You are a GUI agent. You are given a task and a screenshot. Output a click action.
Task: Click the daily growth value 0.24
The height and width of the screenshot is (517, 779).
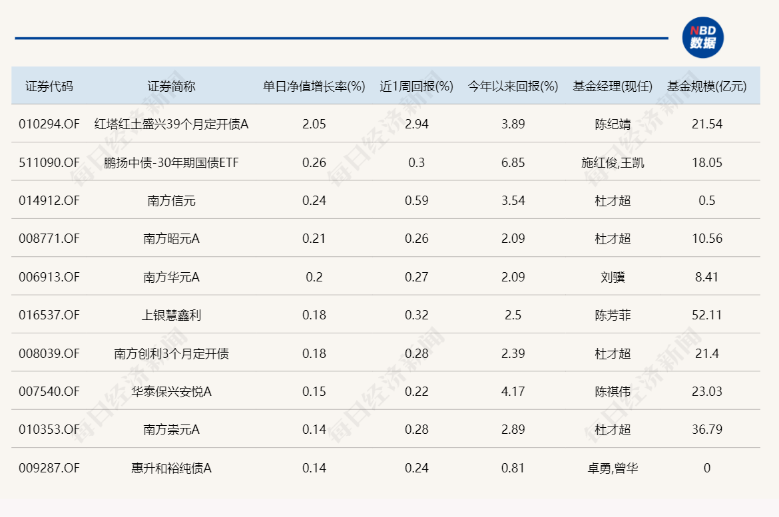(314, 201)
